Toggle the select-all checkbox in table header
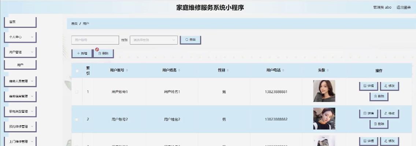The height and width of the screenshot is (146, 416). [x=77, y=70]
